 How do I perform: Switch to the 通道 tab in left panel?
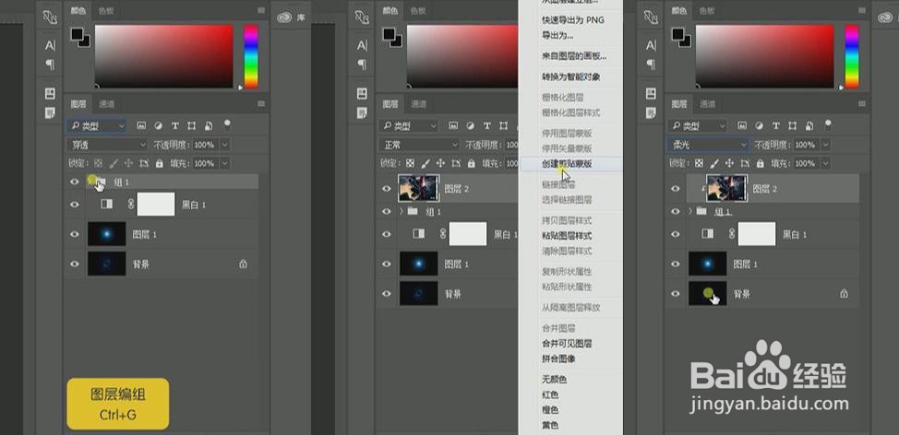coord(107,103)
